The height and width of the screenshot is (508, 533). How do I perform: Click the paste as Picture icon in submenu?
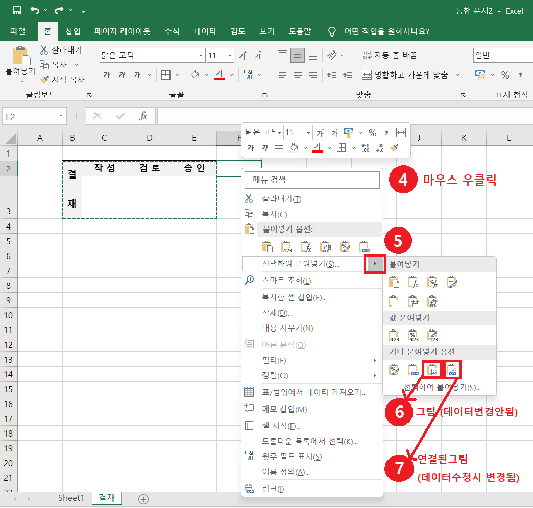(433, 369)
